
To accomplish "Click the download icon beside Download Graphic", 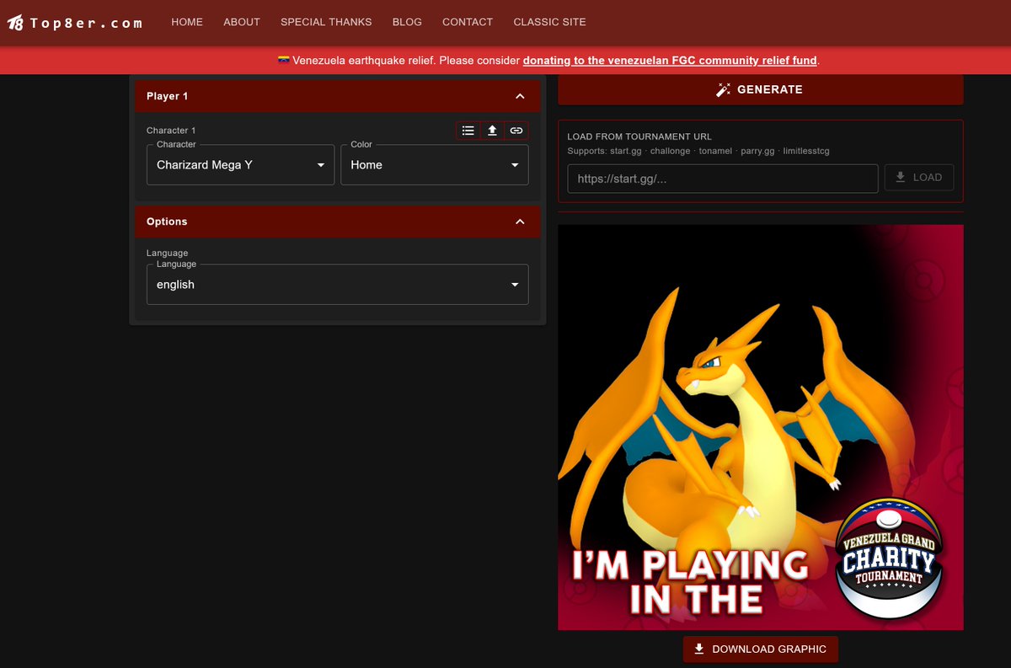I will 698,649.
